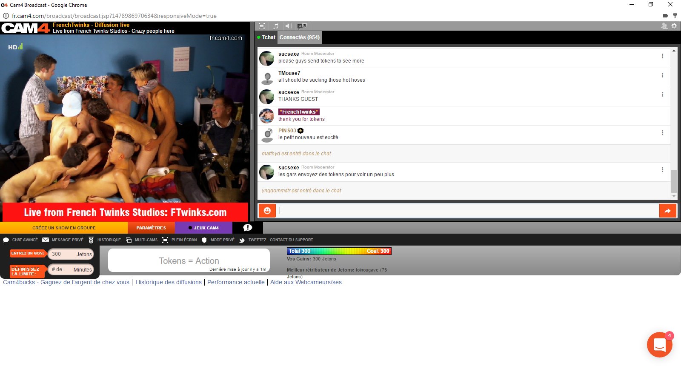Click the 300 Jetons goal input
The width and height of the screenshot is (681, 366).
pyautogui.click(x=71, y=254)
